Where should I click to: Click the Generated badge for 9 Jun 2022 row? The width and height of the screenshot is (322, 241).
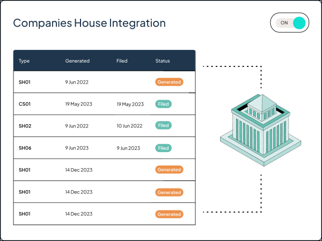(x=169, y=82)
